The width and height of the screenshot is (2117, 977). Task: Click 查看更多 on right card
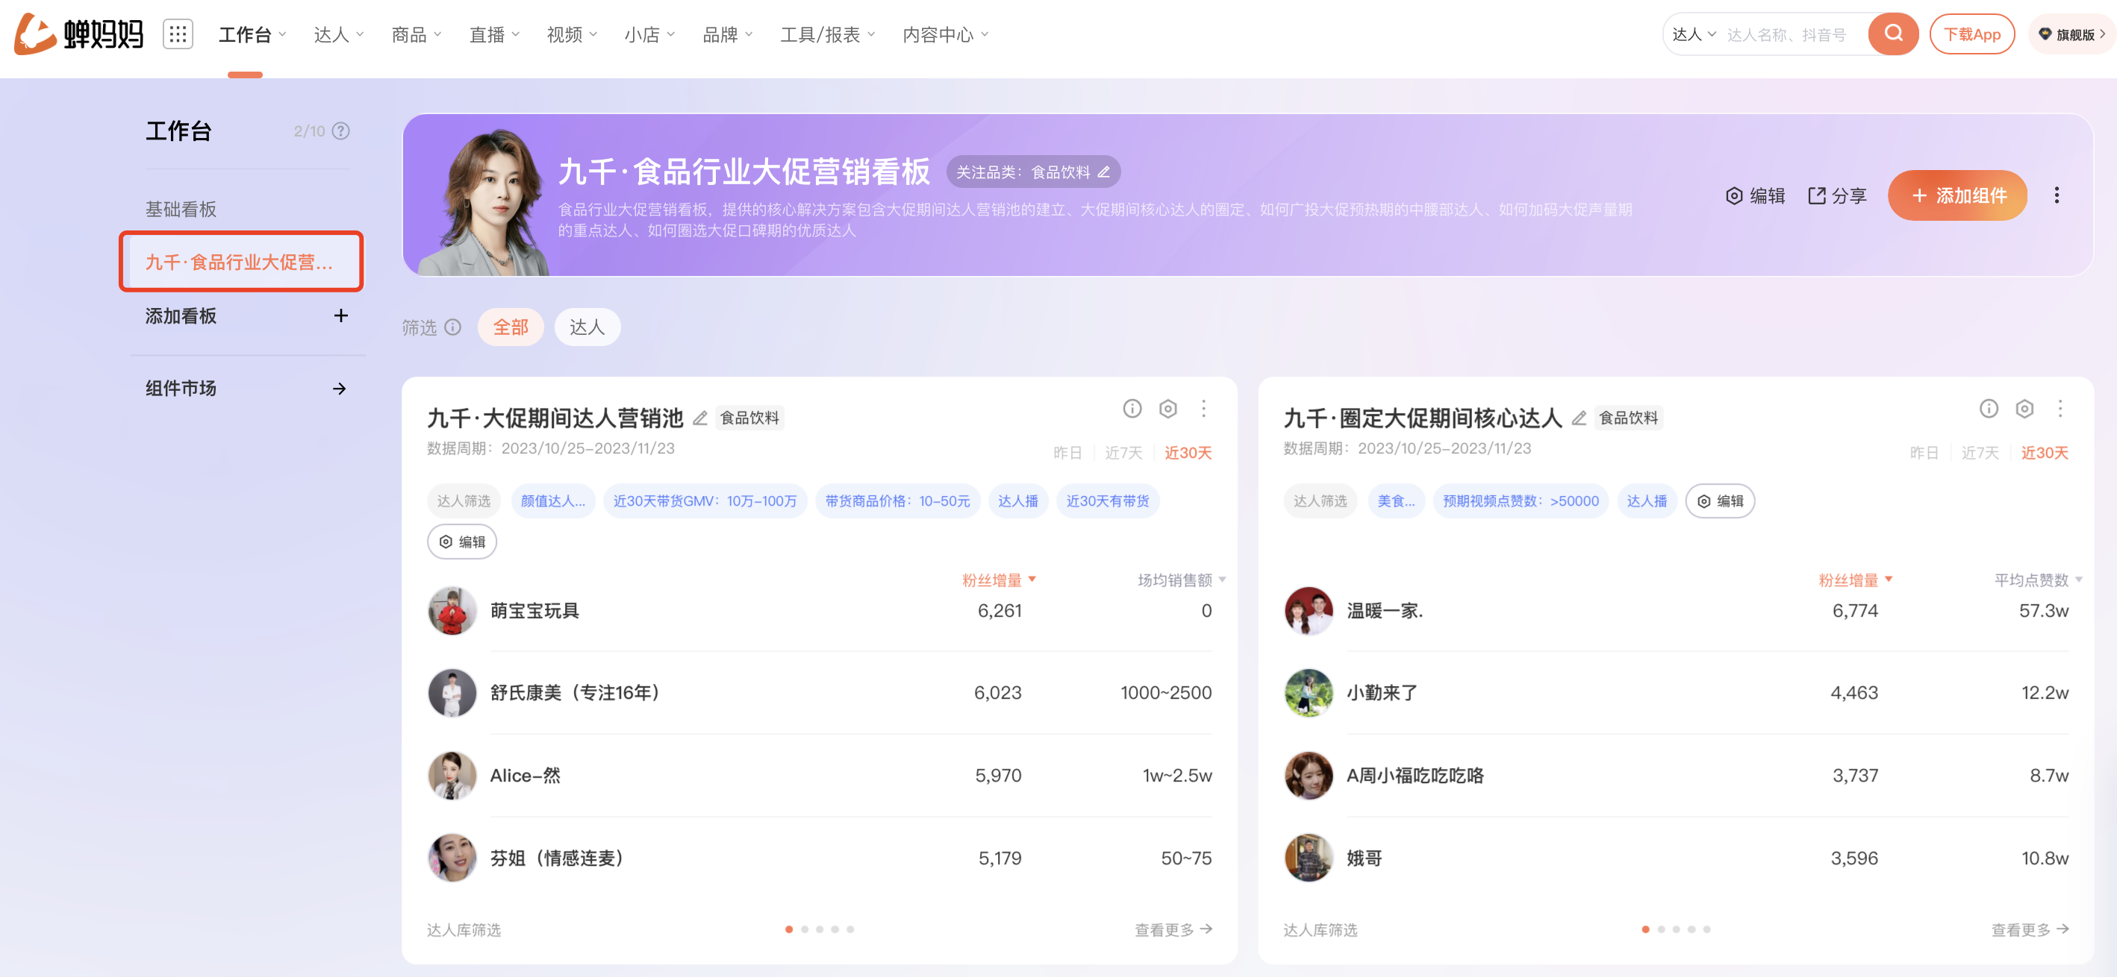(2030, 929)
